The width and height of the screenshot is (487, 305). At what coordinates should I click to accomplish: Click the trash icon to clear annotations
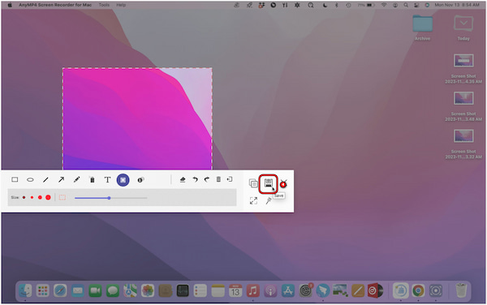(x=218, y=179)
